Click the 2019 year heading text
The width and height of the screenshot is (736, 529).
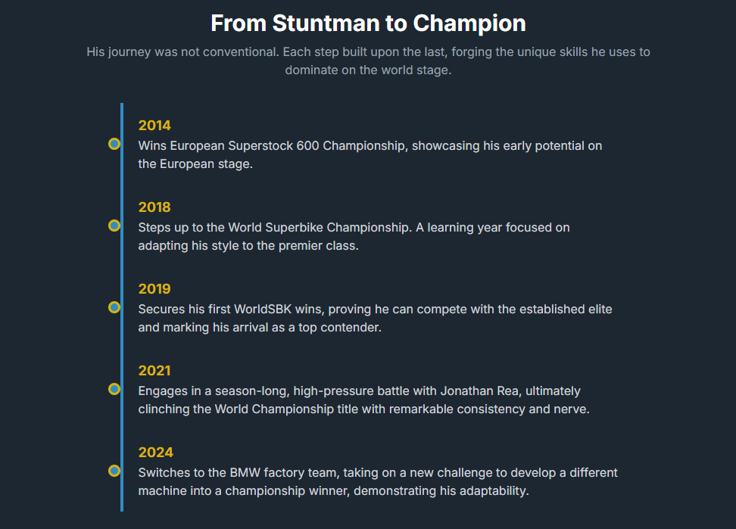pos(154,289)
